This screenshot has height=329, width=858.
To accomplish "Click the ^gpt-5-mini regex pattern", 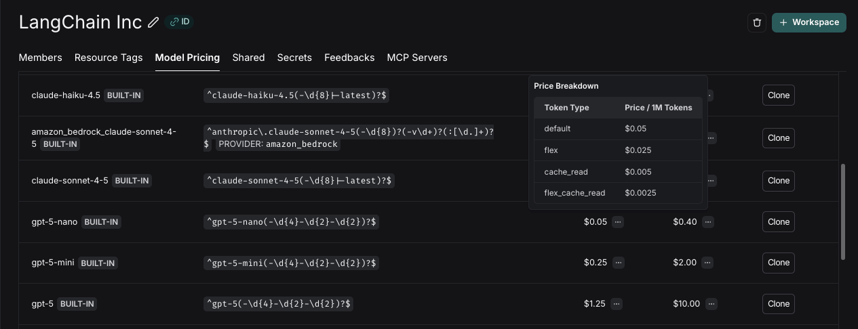I will click(x=292, y=263).
